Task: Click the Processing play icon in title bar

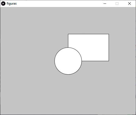Action: [x=3, y=4]
